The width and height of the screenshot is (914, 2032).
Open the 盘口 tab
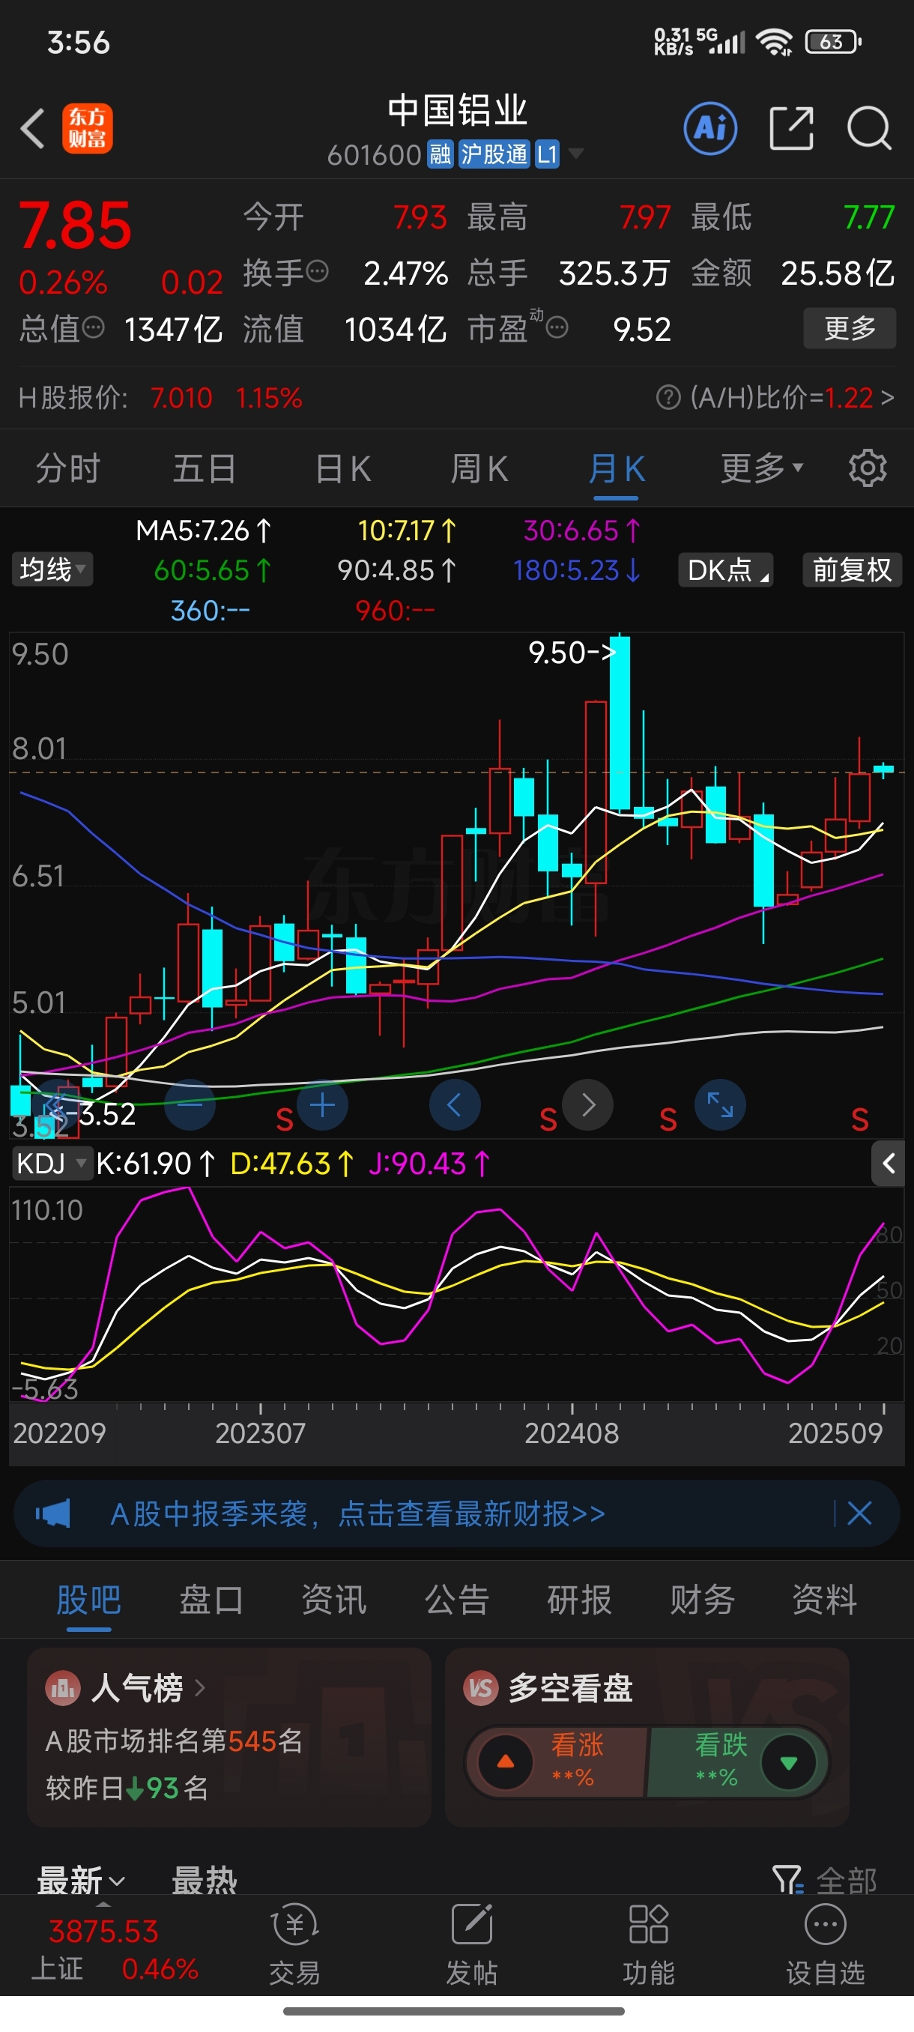(211, 1600)
